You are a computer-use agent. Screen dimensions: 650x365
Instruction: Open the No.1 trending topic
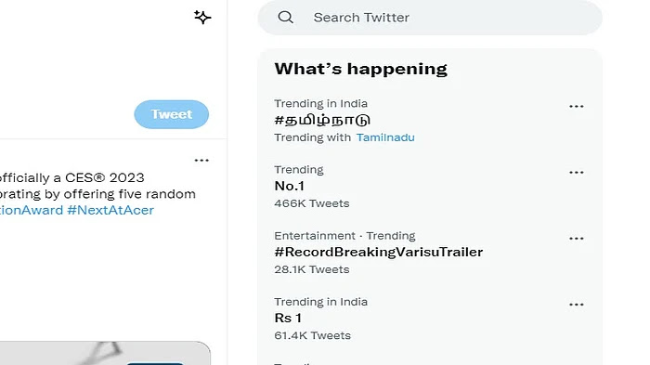pyautogui.click(x=289, y=186)
